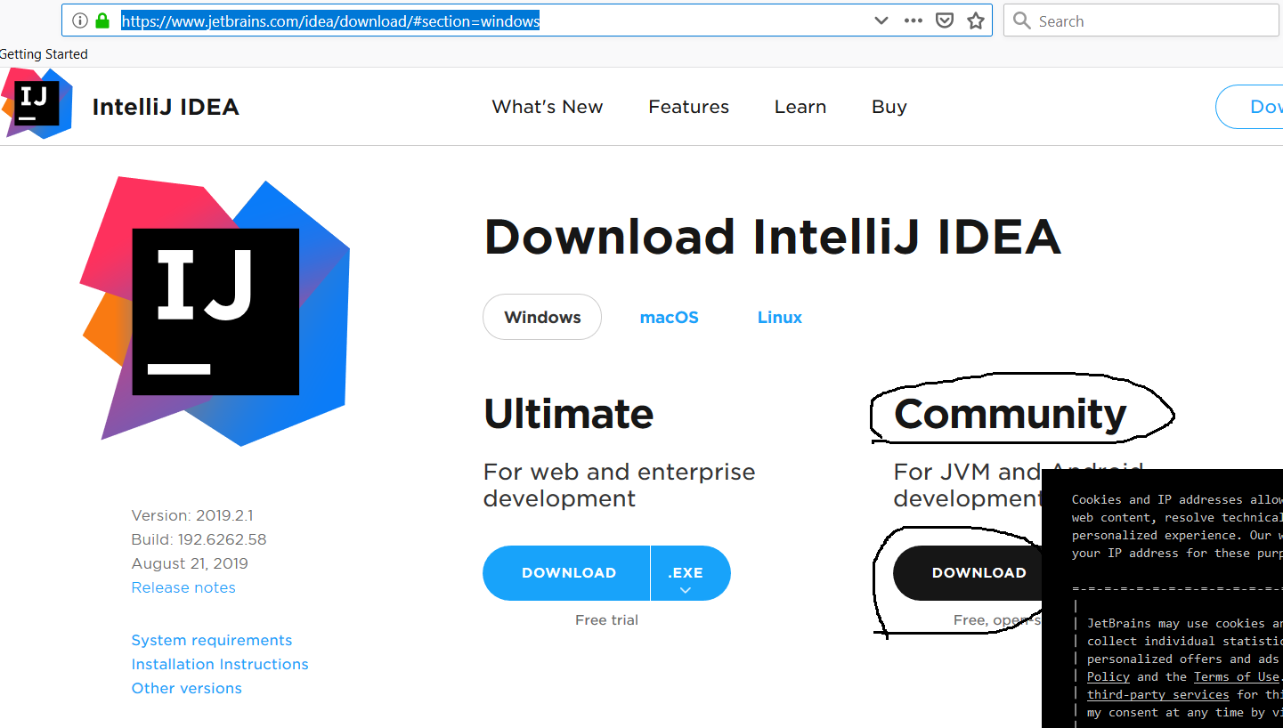The width and height of the screenshot is (1283, 728).
Task: Click the large IntelliJ IDEA logo image
Action: click(x=215, y=311)
